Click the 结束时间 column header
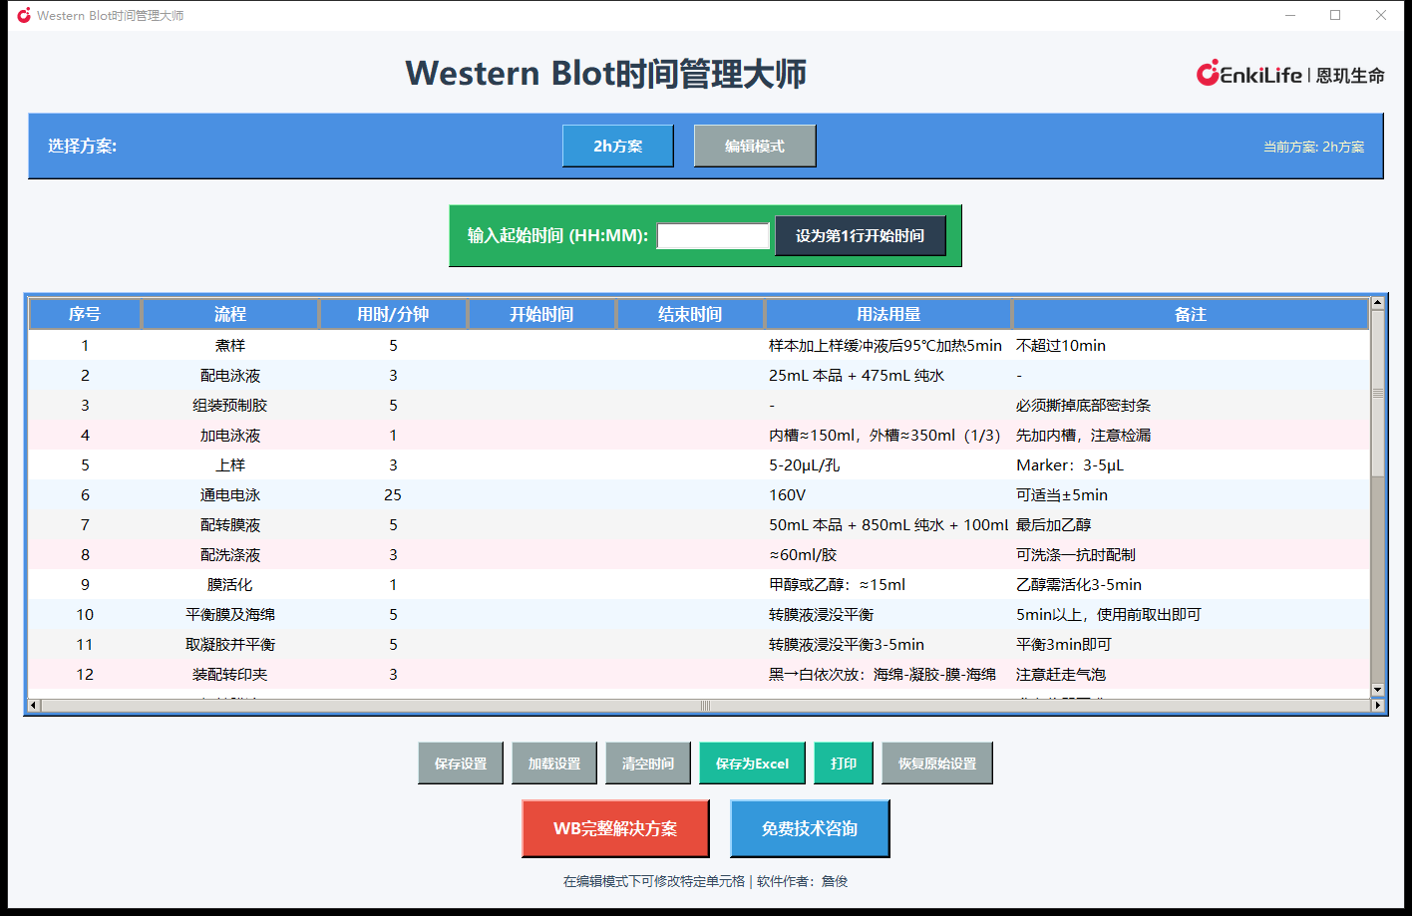Image resolution: width=1412 pixels, height=916 pixels. coord(690,314)
